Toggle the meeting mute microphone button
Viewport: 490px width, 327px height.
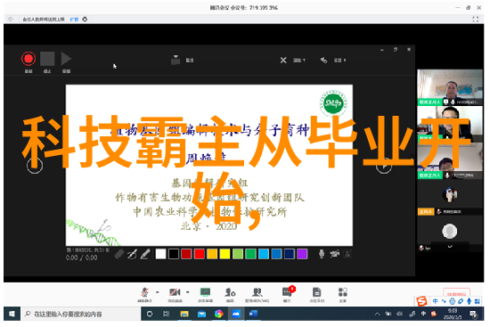(144, 292)
